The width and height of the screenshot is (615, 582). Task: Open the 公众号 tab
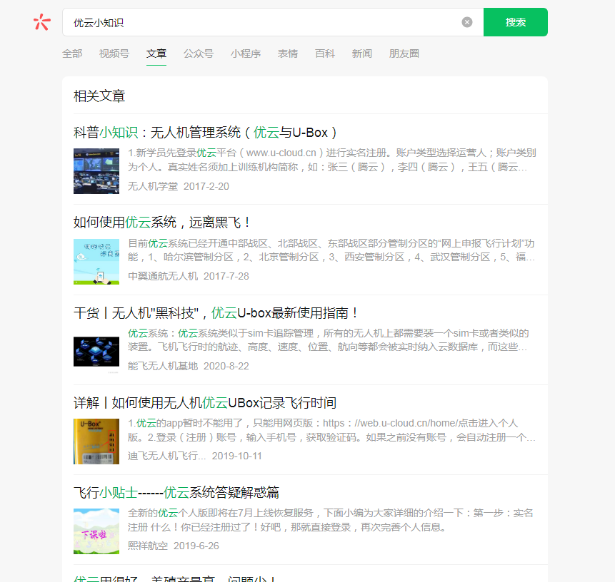click(199, 53)
